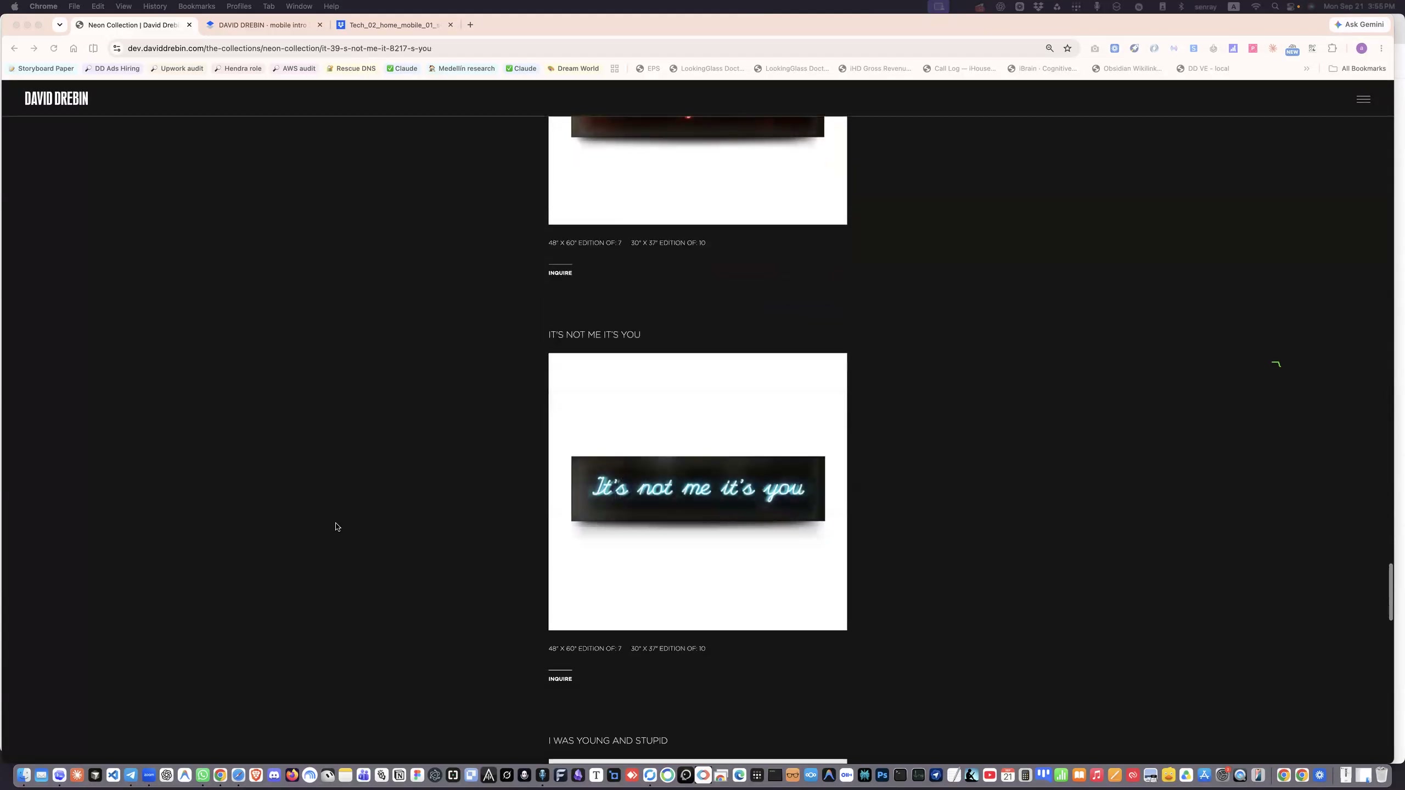Open the Rescue DNS bookmark
1405x790 pixels.
[x=351, y=69]
